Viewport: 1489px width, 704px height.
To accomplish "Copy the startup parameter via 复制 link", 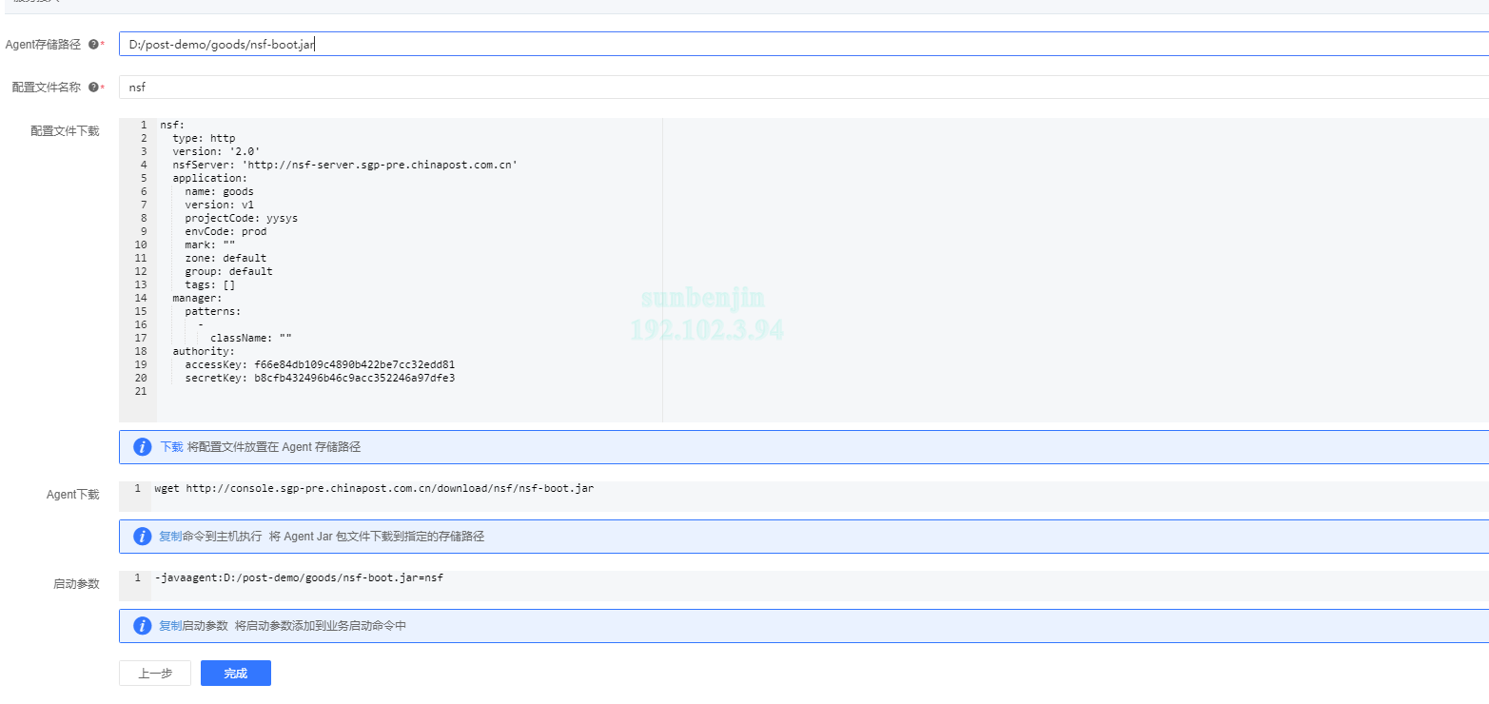I will pos(170,626).
